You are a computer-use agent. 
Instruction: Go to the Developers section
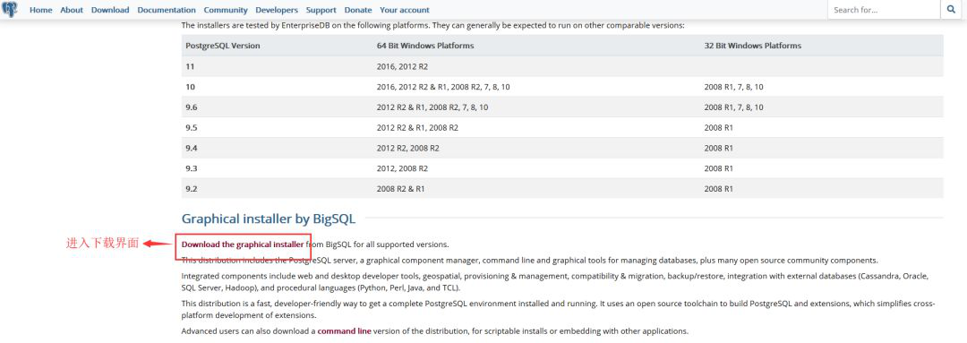277,10
